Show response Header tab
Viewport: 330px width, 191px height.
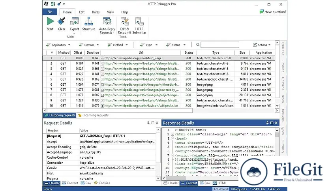[x=171, y=183]
